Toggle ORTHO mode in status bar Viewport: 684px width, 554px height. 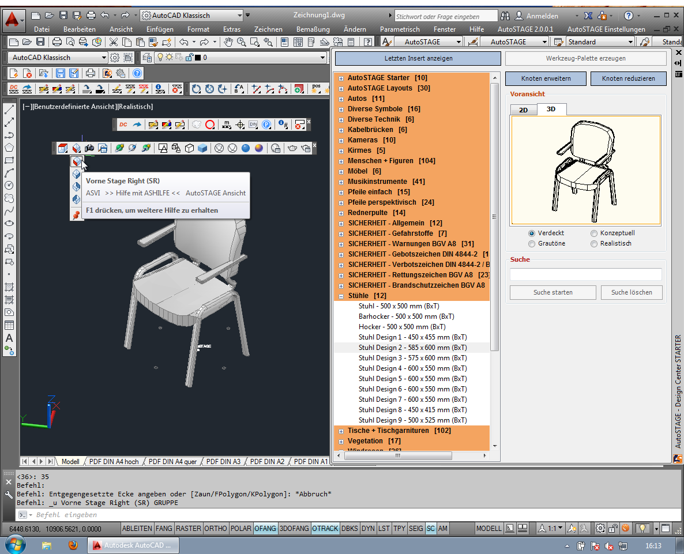coord(216,529)
